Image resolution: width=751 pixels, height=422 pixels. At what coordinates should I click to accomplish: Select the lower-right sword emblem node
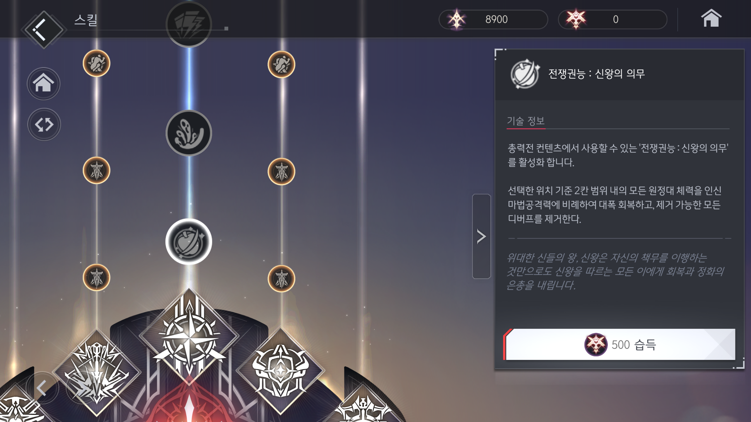coord(281,279)
